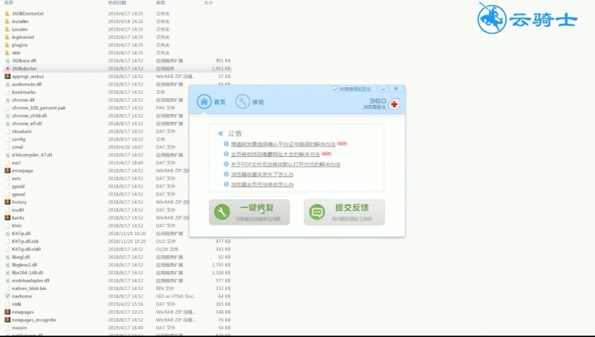The height and width of the screenshot is (337, 595).
Task: Select the gpubl file name
Action: 18,186
